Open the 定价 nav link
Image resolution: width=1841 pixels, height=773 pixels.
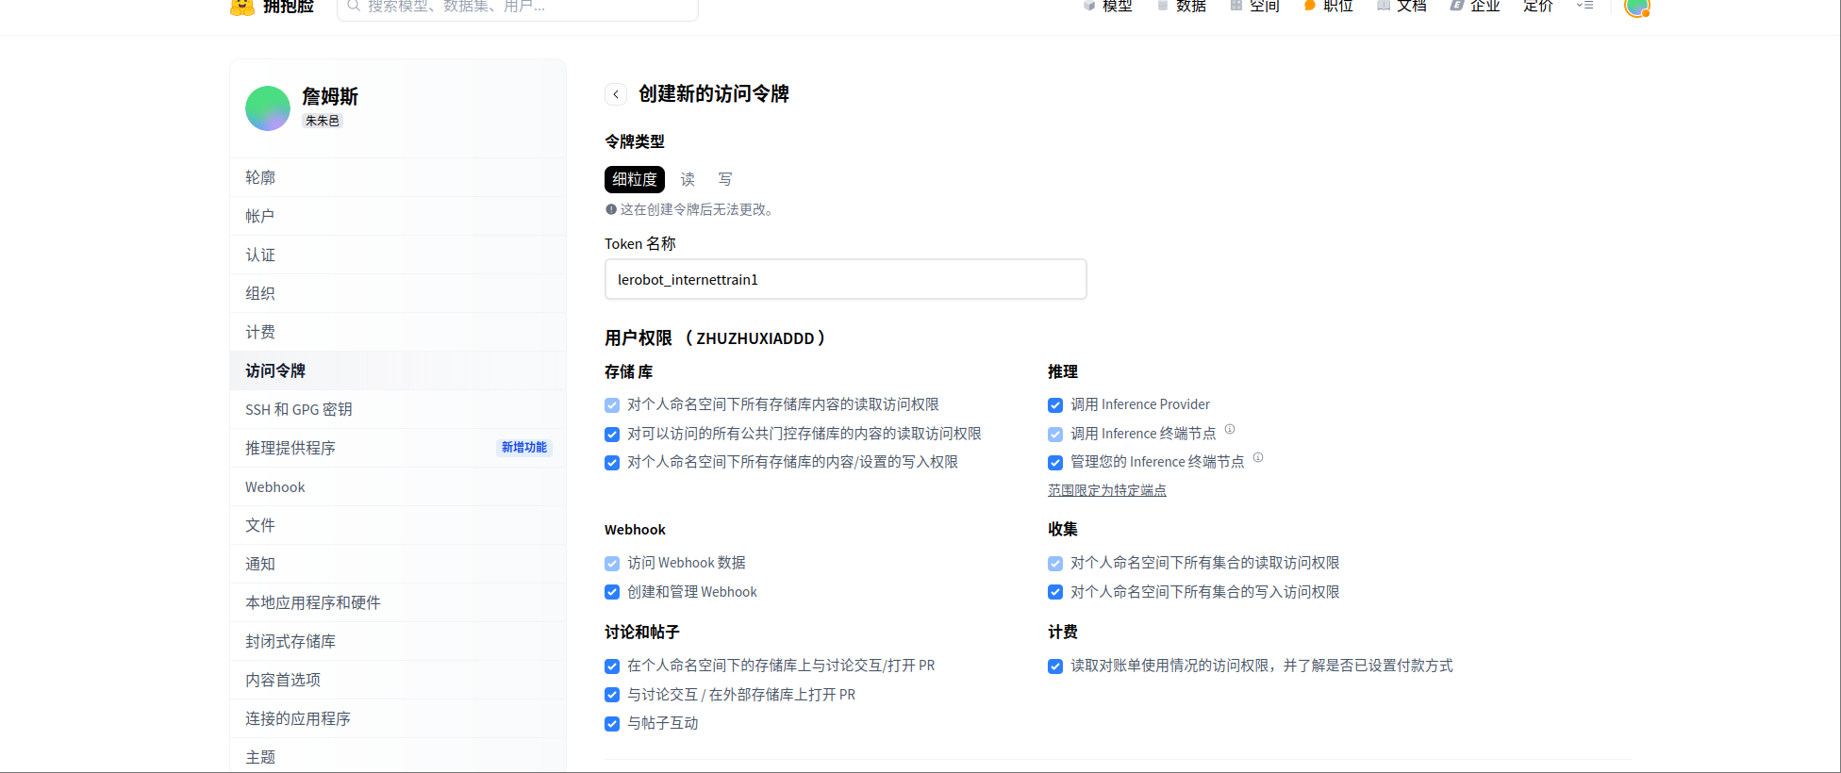(x=1538, y=6)
